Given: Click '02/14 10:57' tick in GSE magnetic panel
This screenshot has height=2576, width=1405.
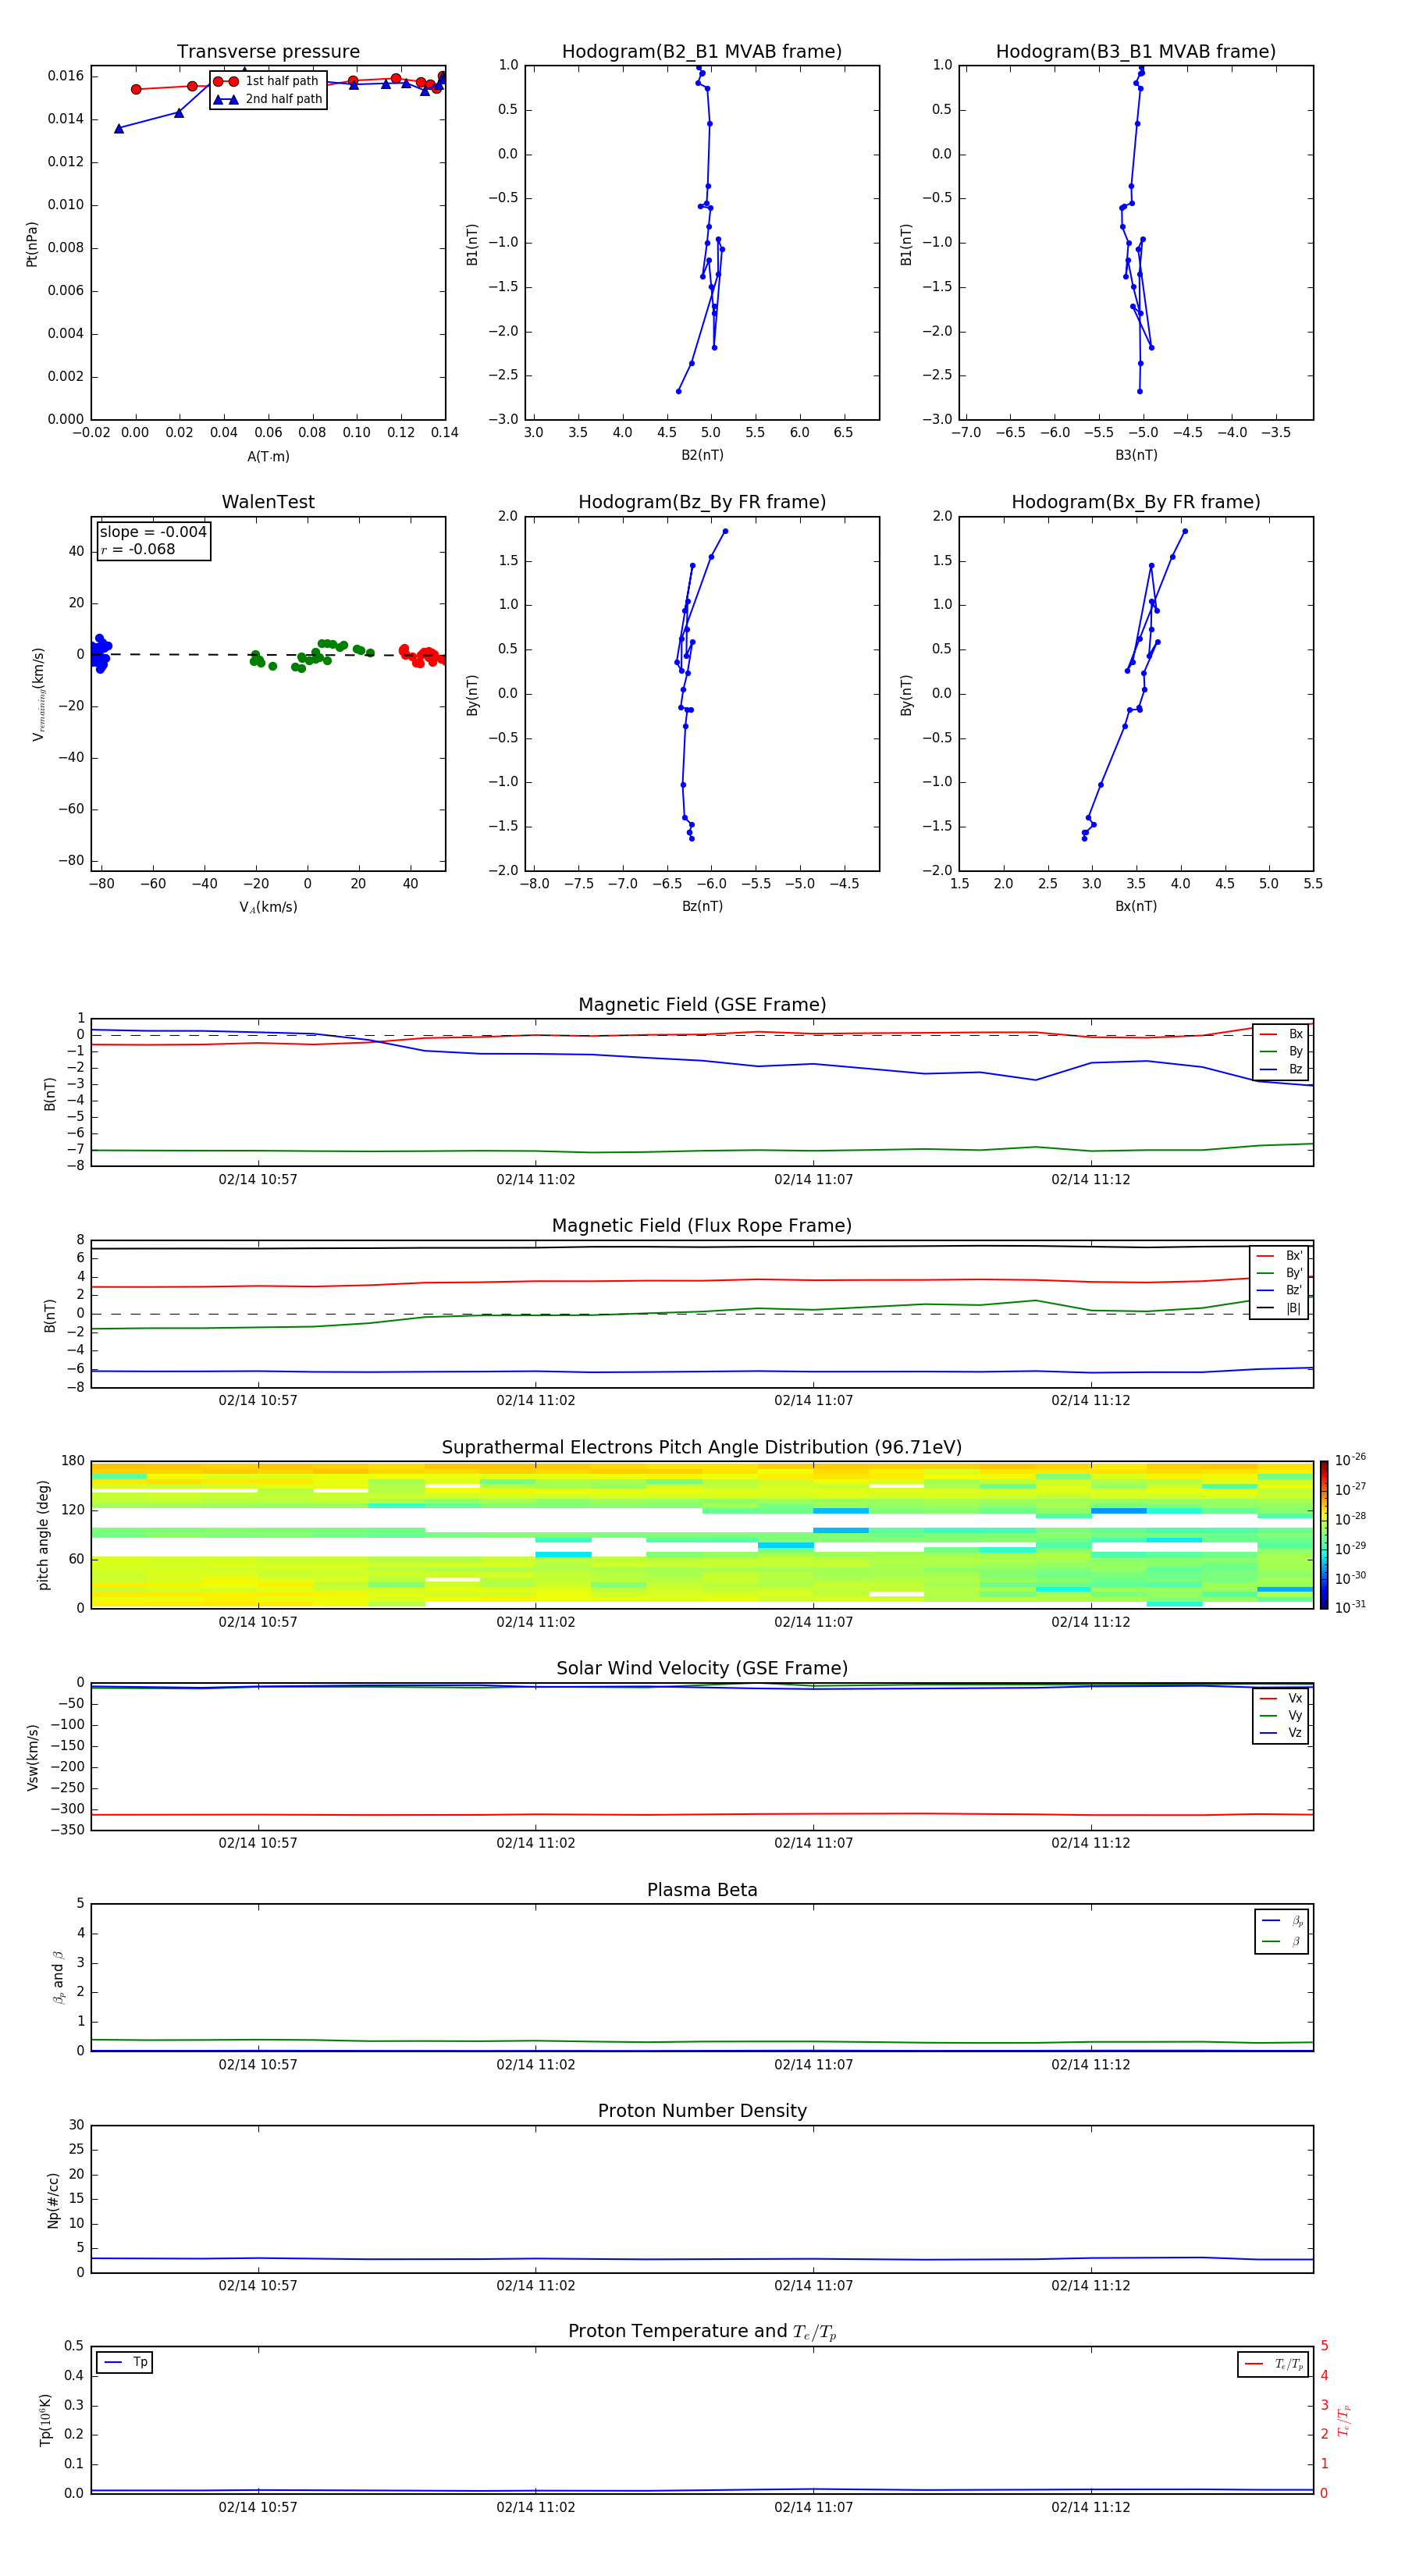Looking at the screenshot, I should coord(258,1180).
